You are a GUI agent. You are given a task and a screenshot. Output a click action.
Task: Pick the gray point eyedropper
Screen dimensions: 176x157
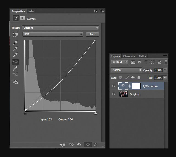pos(15,49)
